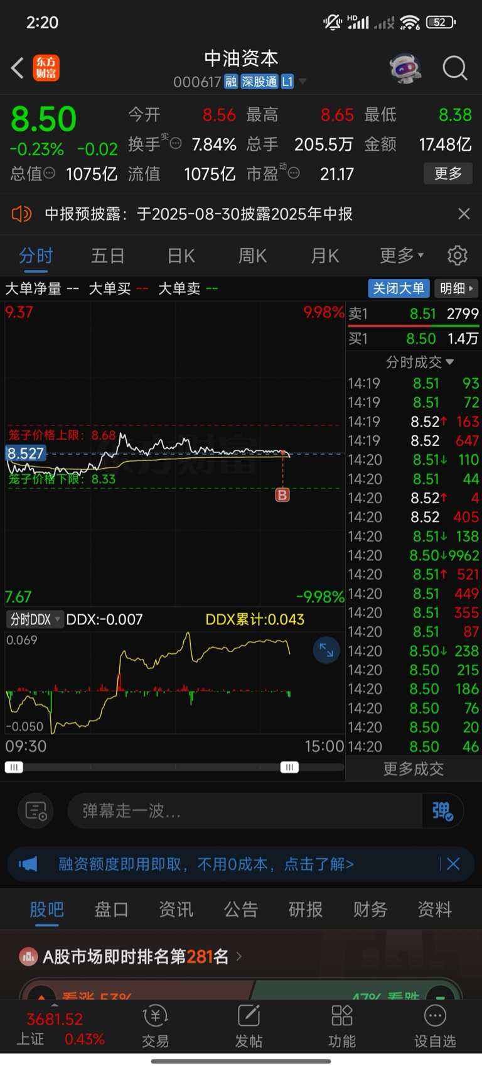Select the 分时 tab
The image size is (482, 1073).
click(36, 256)
